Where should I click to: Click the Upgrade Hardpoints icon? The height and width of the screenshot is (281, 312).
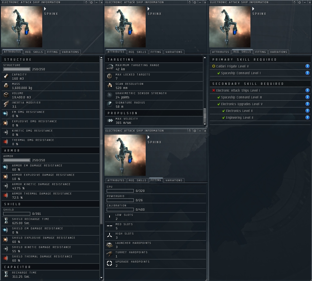(110, 264)
